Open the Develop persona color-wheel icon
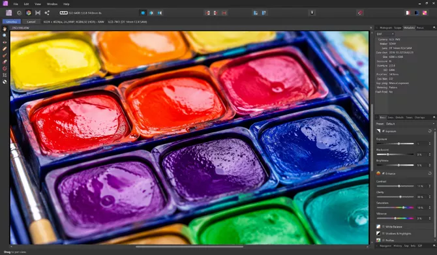This screenshot has height=255, width=437. tap(29, 13)
